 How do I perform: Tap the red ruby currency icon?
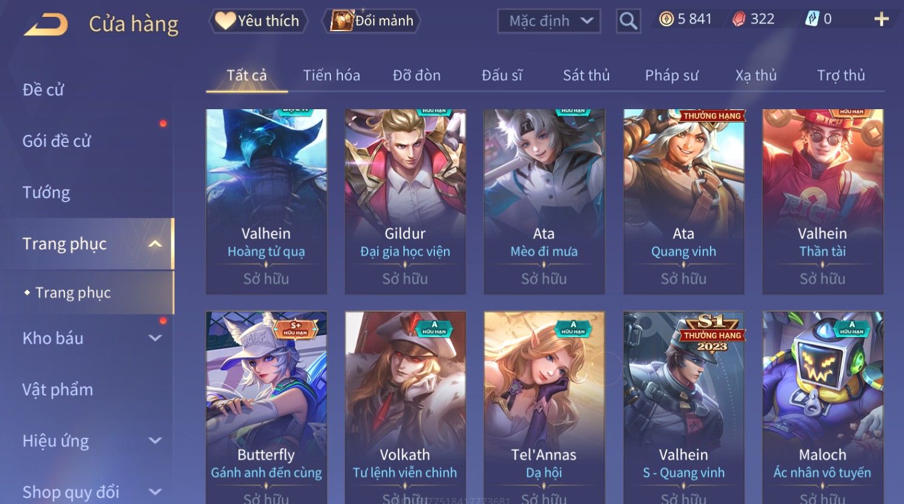click(739, 19)
